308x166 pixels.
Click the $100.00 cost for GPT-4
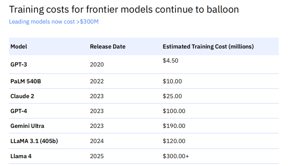[174, 111]
